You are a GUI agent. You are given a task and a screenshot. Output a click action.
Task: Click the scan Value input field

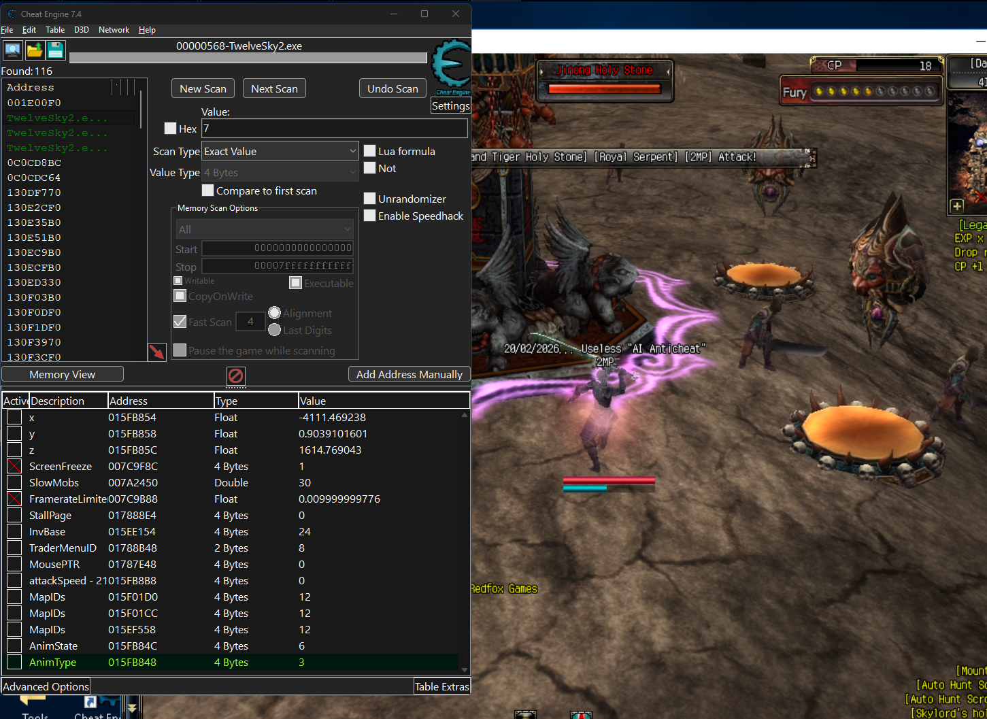tap(335, 128)
